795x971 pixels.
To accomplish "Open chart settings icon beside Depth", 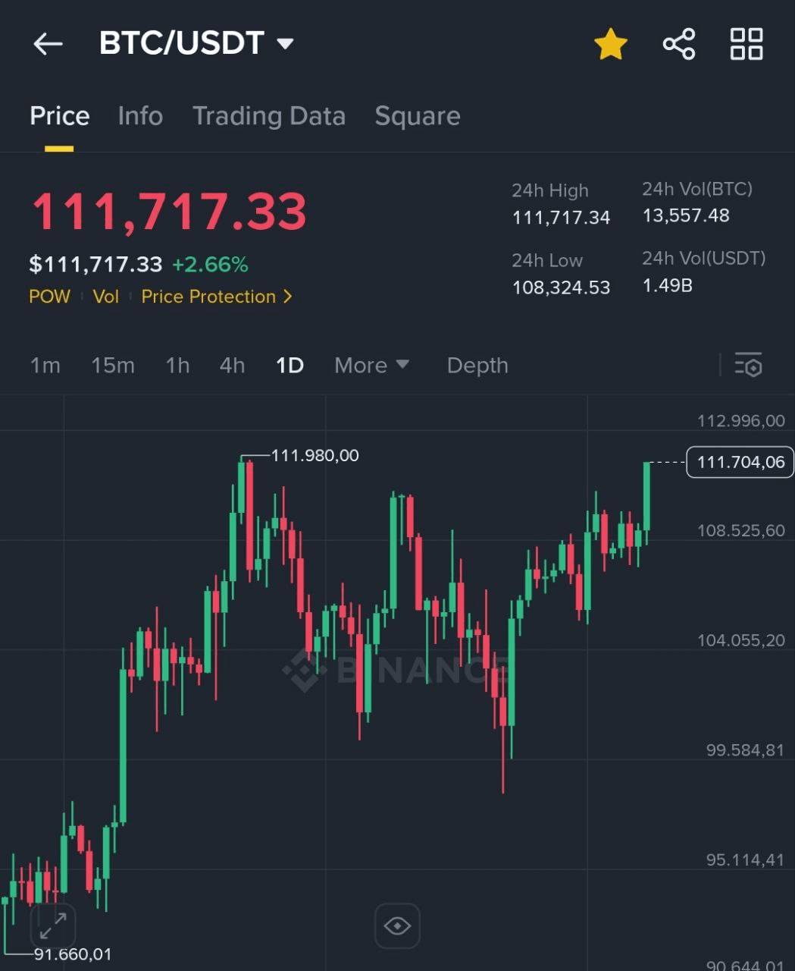I will click(x=748, y=365).
